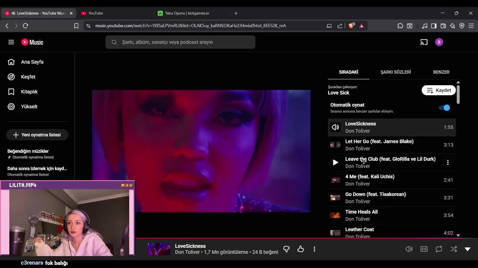Click the Time Heals All thumbnail
This screenshot has width=478, height=268.
(335, 215)
